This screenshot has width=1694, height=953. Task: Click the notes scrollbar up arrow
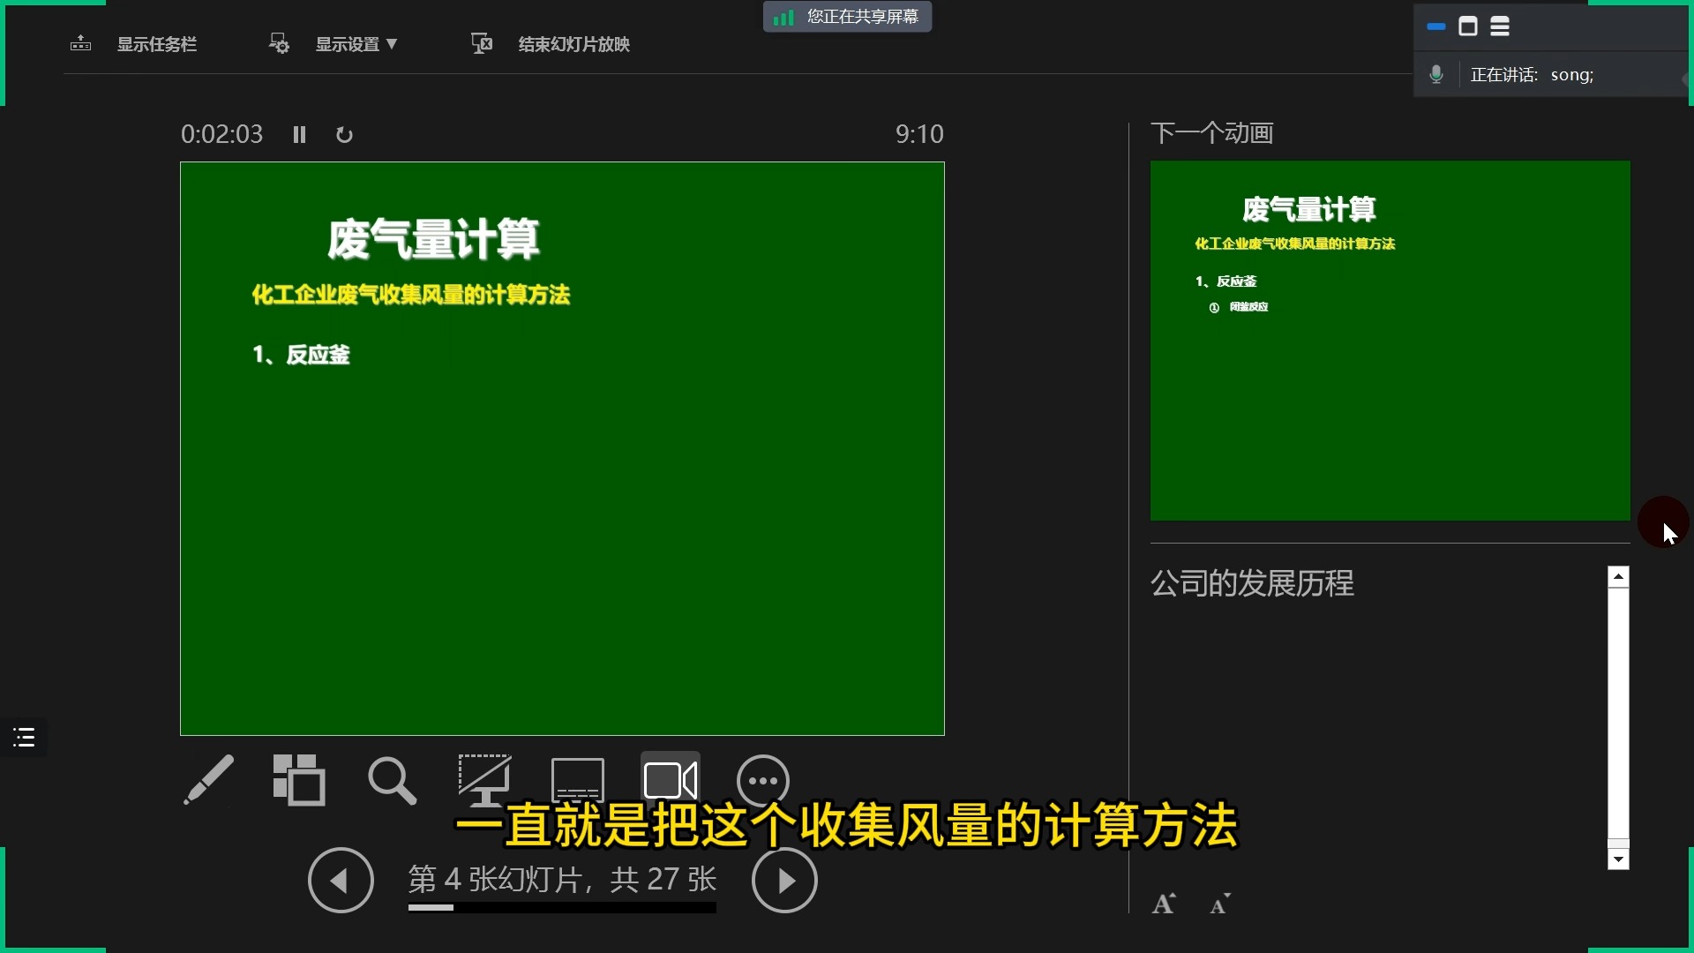coord(1618,577)
